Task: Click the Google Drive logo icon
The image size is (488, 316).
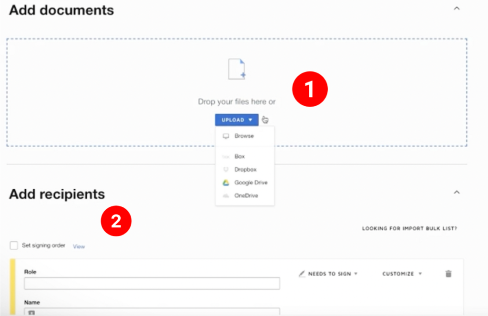Action: tap(226, 183)
